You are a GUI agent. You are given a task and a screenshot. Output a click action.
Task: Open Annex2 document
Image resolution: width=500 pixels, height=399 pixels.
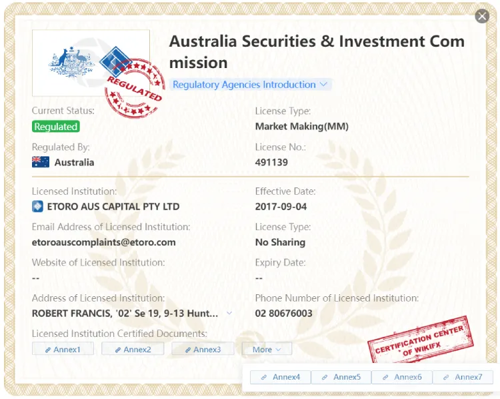click(133, 349)
